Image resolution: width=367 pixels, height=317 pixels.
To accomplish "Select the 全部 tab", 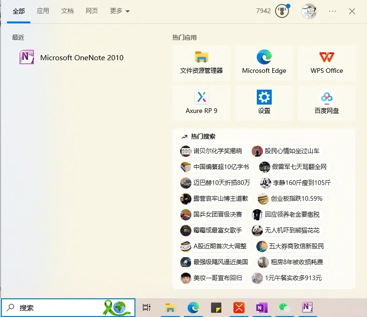I will [19, 11].
